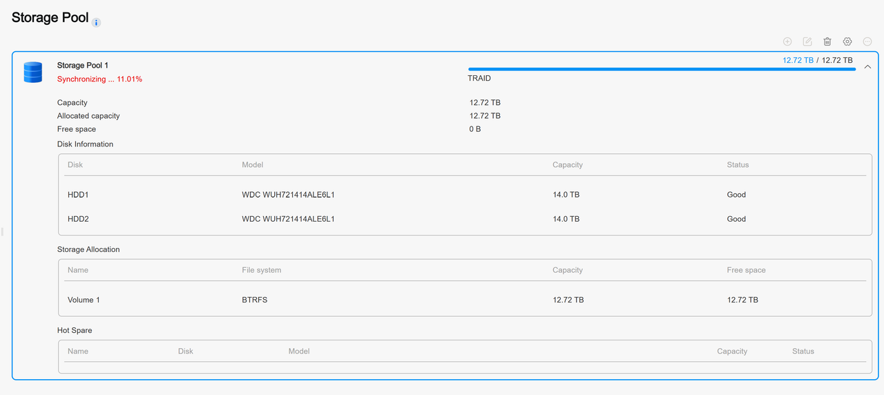Click the Free space column header in Storage Allocation
884x395 pixels.
click(746, 270)
